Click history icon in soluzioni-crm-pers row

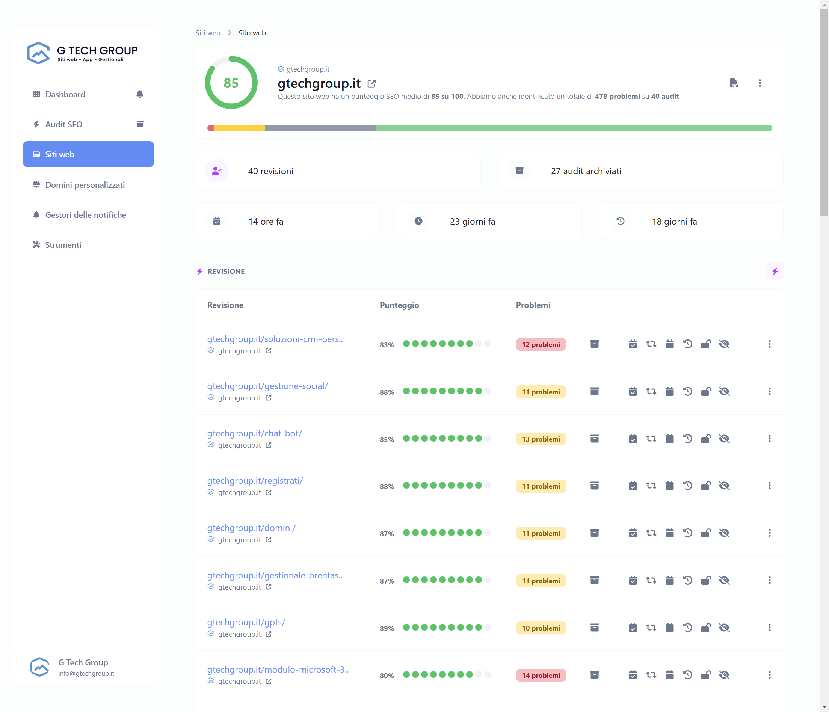tap(688, 344)
